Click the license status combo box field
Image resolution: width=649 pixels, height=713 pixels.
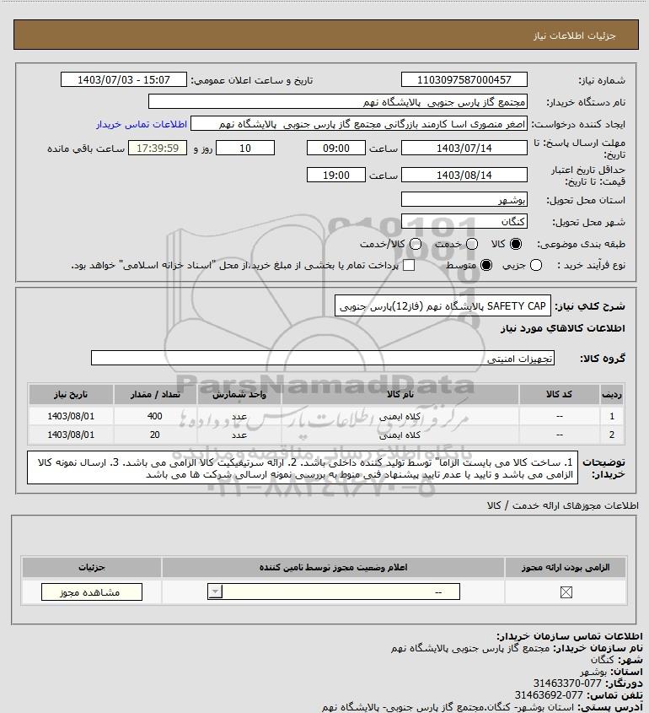[334, 591]
